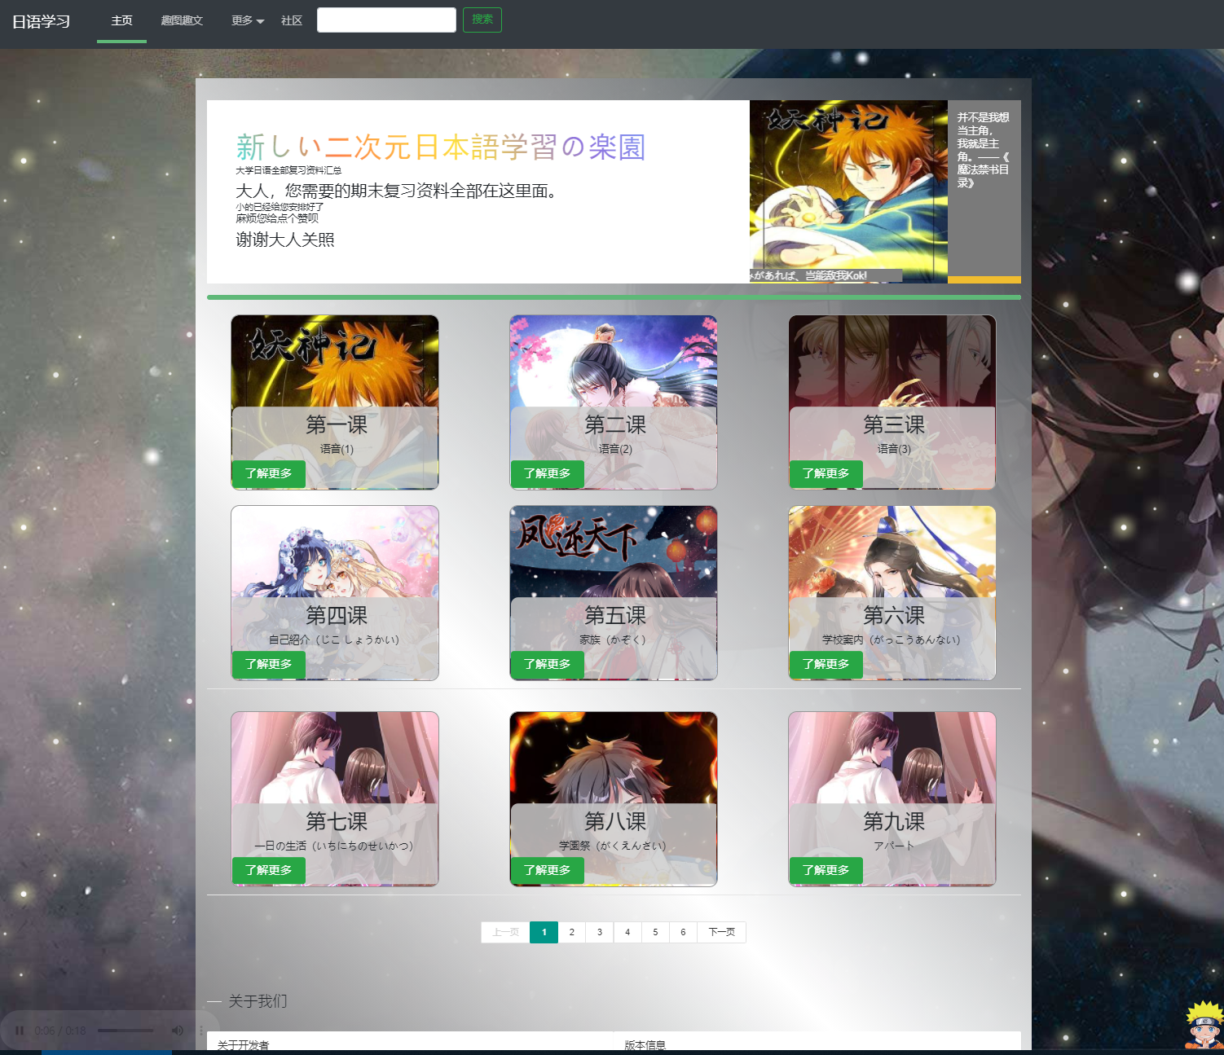Click the 语音(2) subtitle text
Viewport: 1224px width, 1055px height.
[x=615, y=449]
